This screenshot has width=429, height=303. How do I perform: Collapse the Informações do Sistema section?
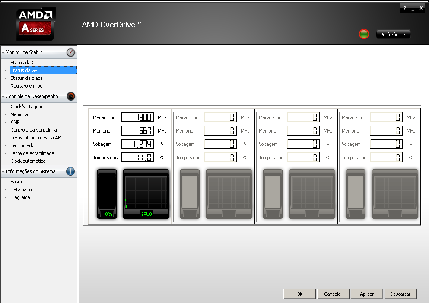tap(3, 172)
